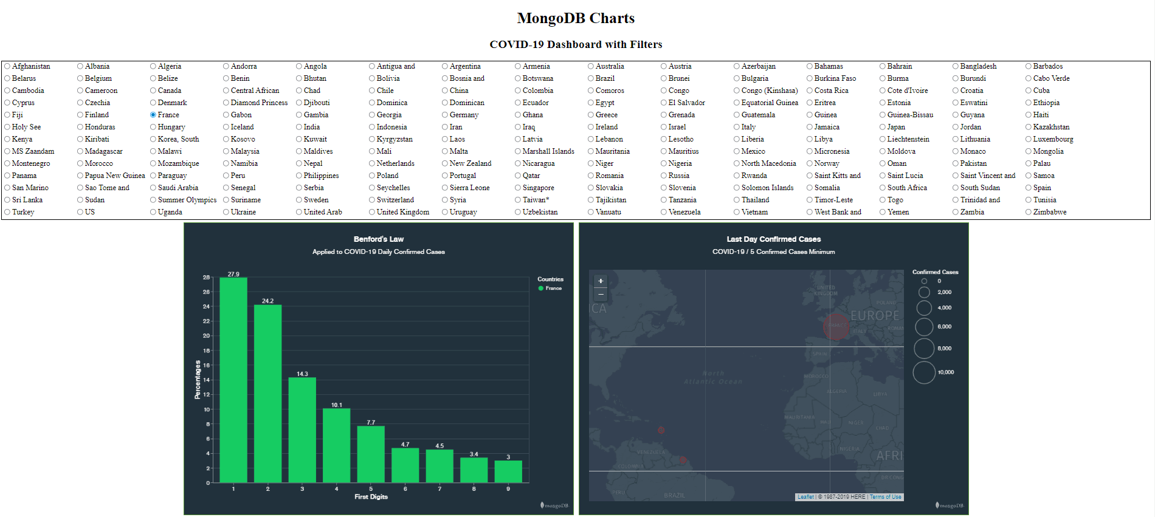Viewport: 1155px width, 517px height.
Task: Select the Holy See radio button
Action: click(7, 127)
